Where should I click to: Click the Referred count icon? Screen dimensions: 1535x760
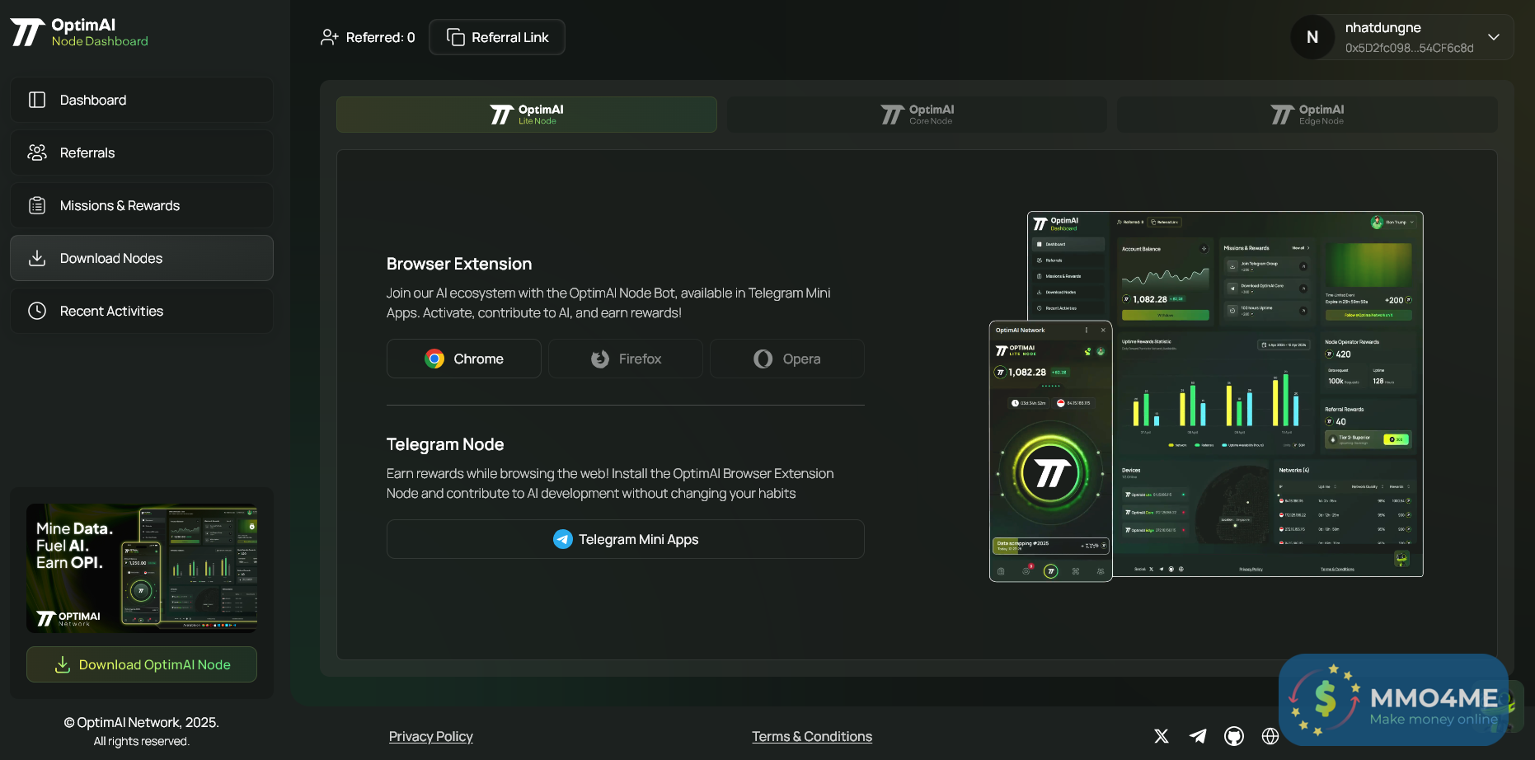pos(330,37)
